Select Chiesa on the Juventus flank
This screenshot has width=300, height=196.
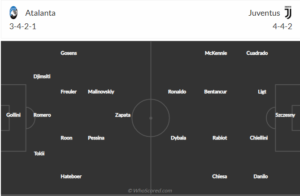tap(219, 176)
